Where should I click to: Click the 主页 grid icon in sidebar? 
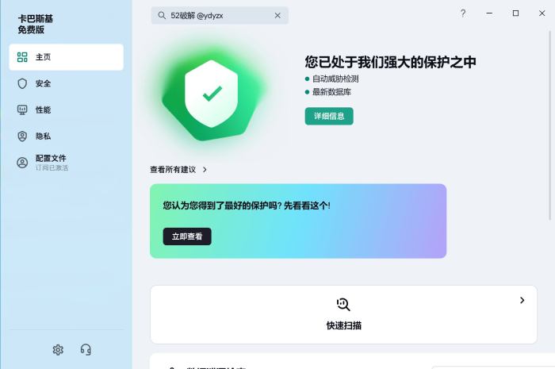(22, 57)
